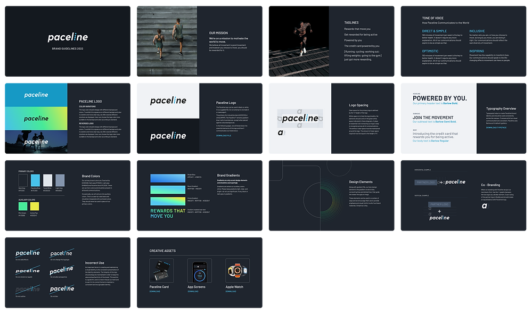The width and height of the screenshot is (532, 314).
Task: Pick the yellow Active Pop auxiliary swatch
Action: pyautogui.click(x=35, y=206)
